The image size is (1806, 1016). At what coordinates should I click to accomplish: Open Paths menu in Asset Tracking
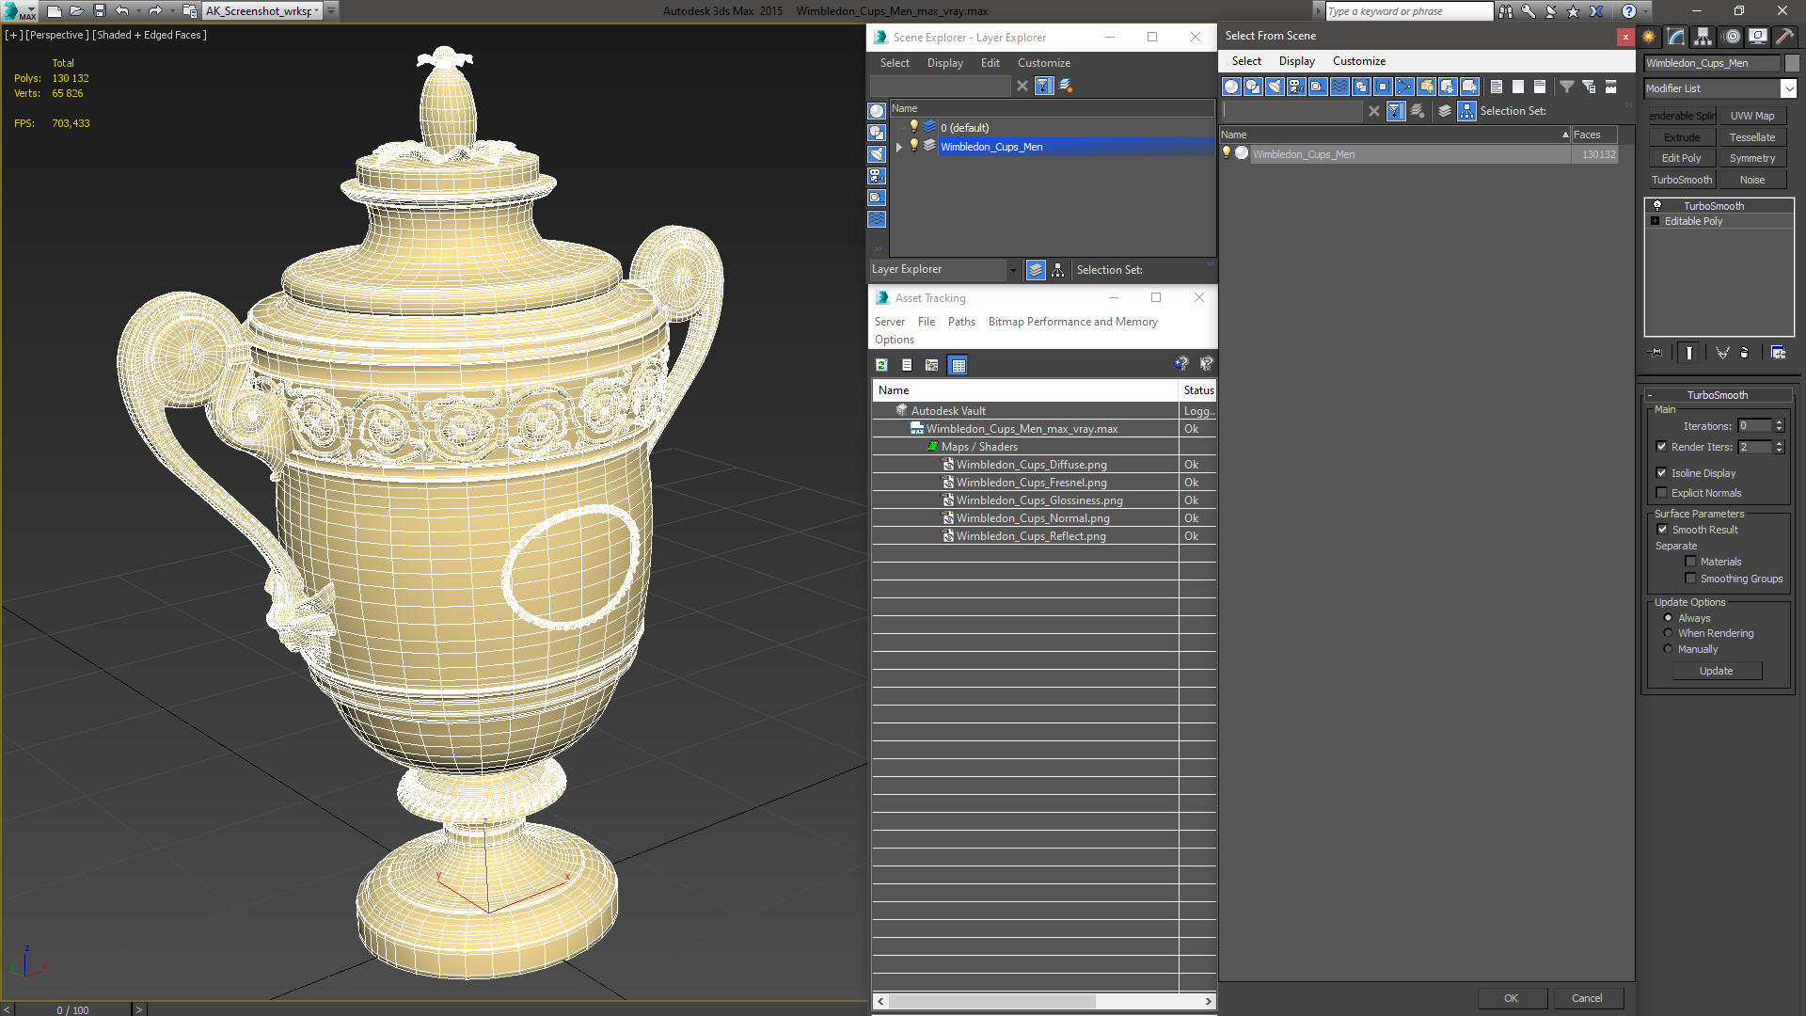pos(961,322)
